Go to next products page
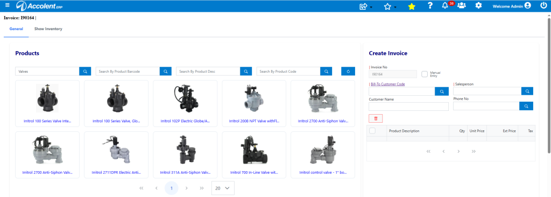This screenshot has width=551, height=197. coord(187,188)
